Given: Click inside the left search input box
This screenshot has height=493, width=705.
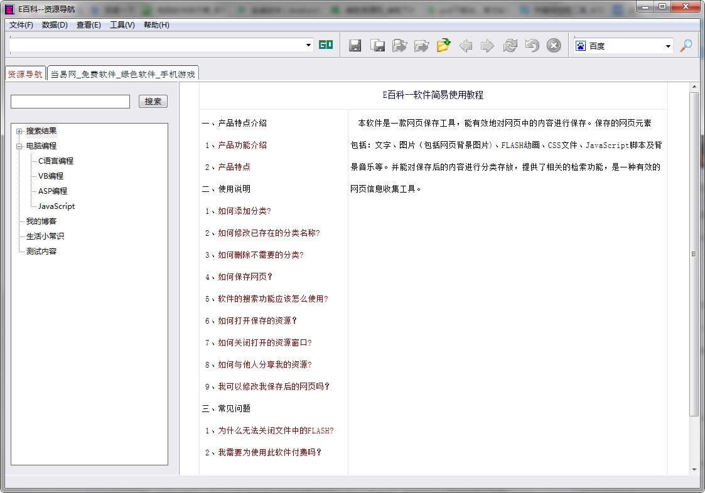Looking at the screenshot, I should coord(69,101).
